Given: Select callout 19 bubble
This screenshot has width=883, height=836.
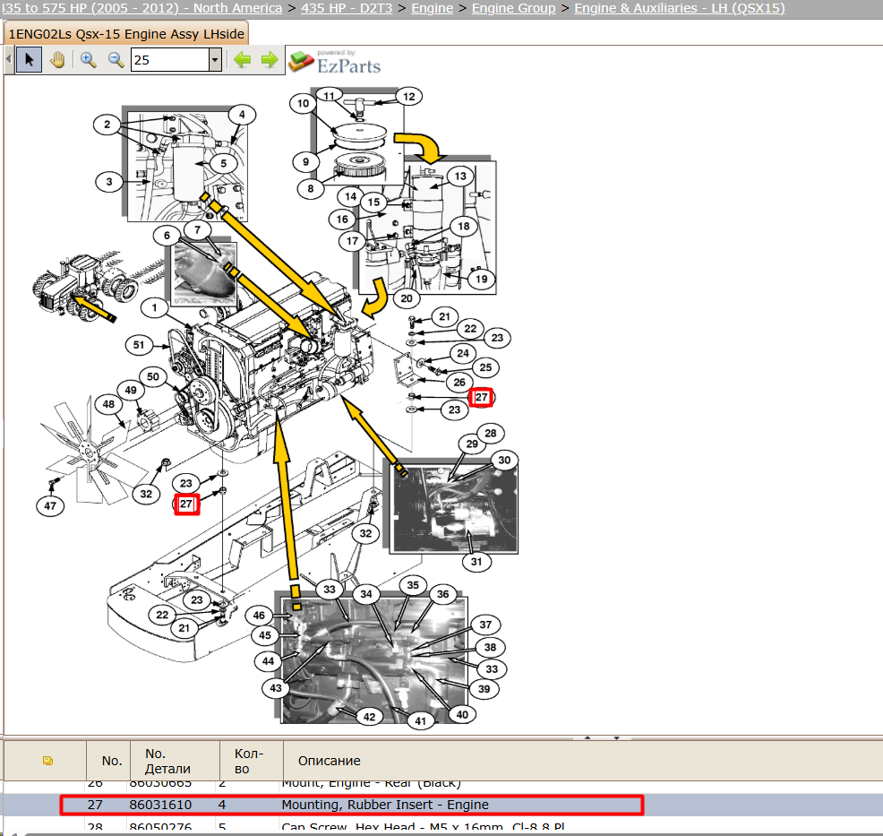Looking at the screenshot, I should (x=482, y=279).
